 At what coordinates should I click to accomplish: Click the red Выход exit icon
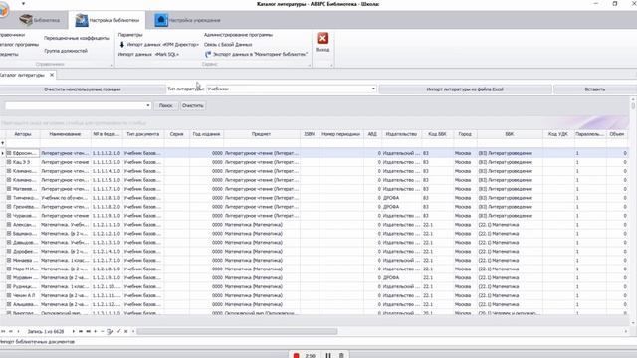coord(322,38)
